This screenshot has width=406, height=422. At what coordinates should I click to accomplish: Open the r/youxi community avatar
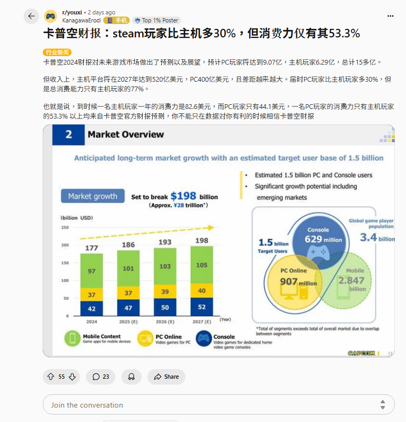point(51,17)
